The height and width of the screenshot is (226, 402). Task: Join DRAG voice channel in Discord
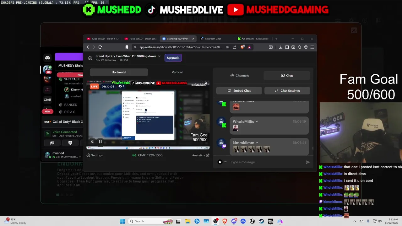coord(70,112)
